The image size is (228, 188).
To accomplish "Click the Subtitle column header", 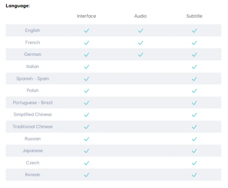I will [x=194, y=16].
